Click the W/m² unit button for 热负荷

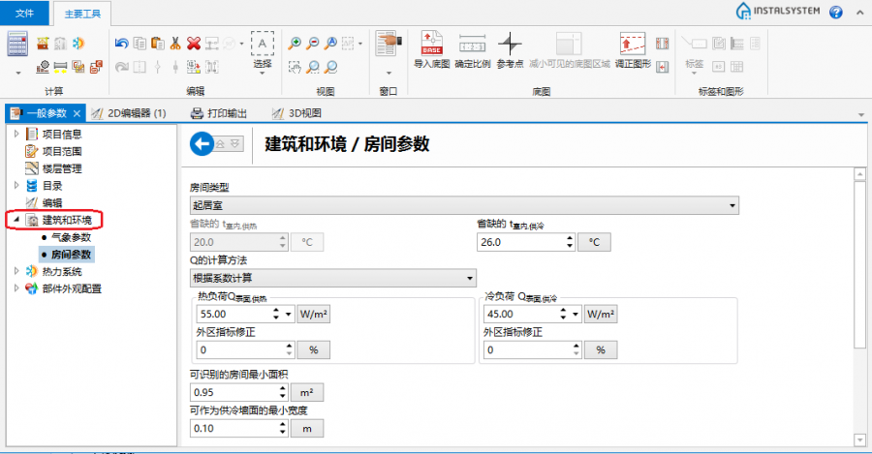310,315
